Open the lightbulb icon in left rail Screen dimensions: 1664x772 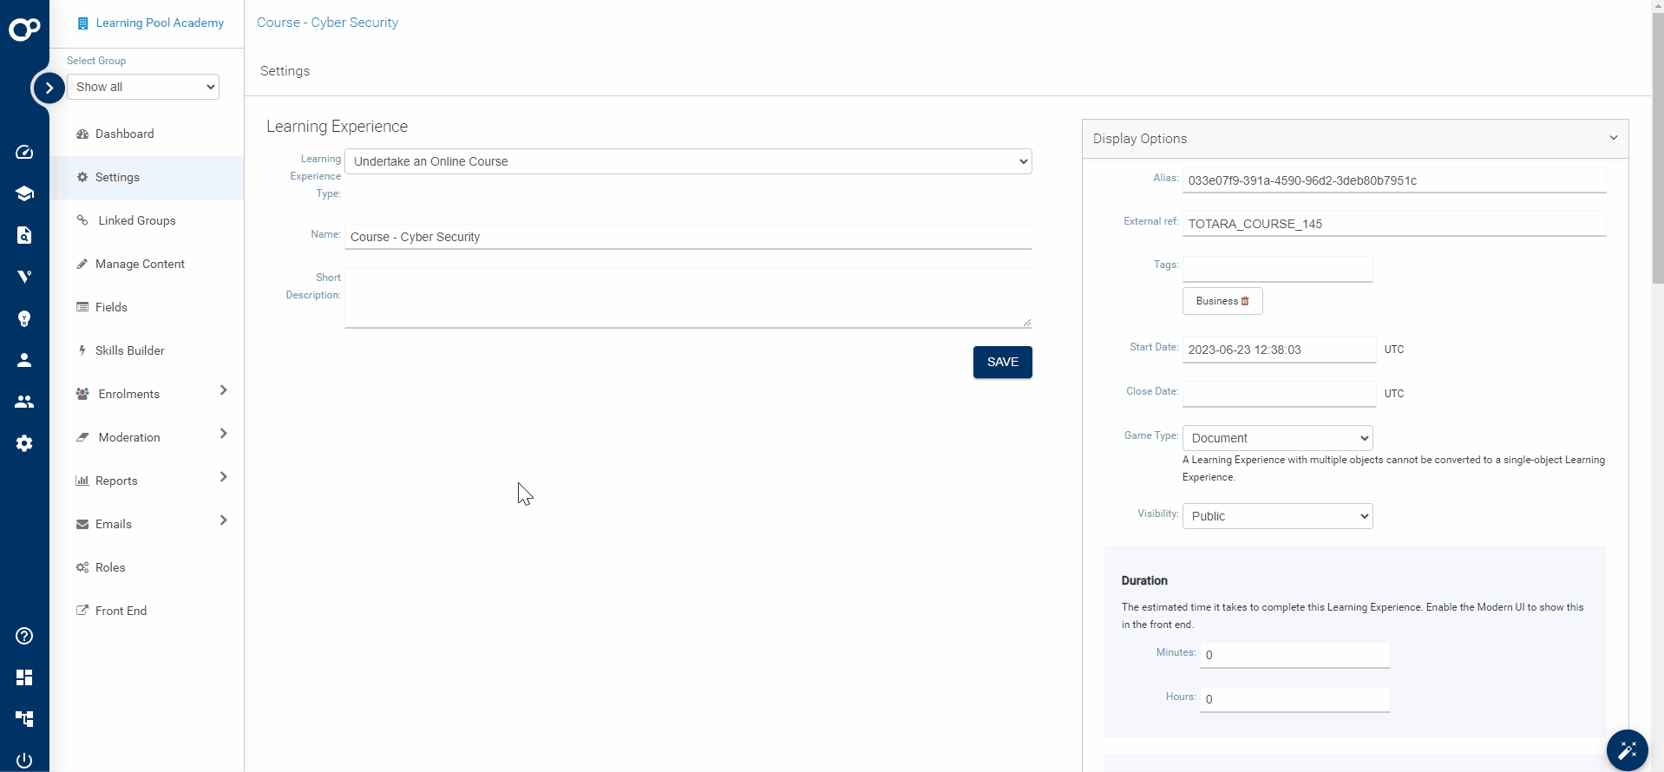point(24,318)
